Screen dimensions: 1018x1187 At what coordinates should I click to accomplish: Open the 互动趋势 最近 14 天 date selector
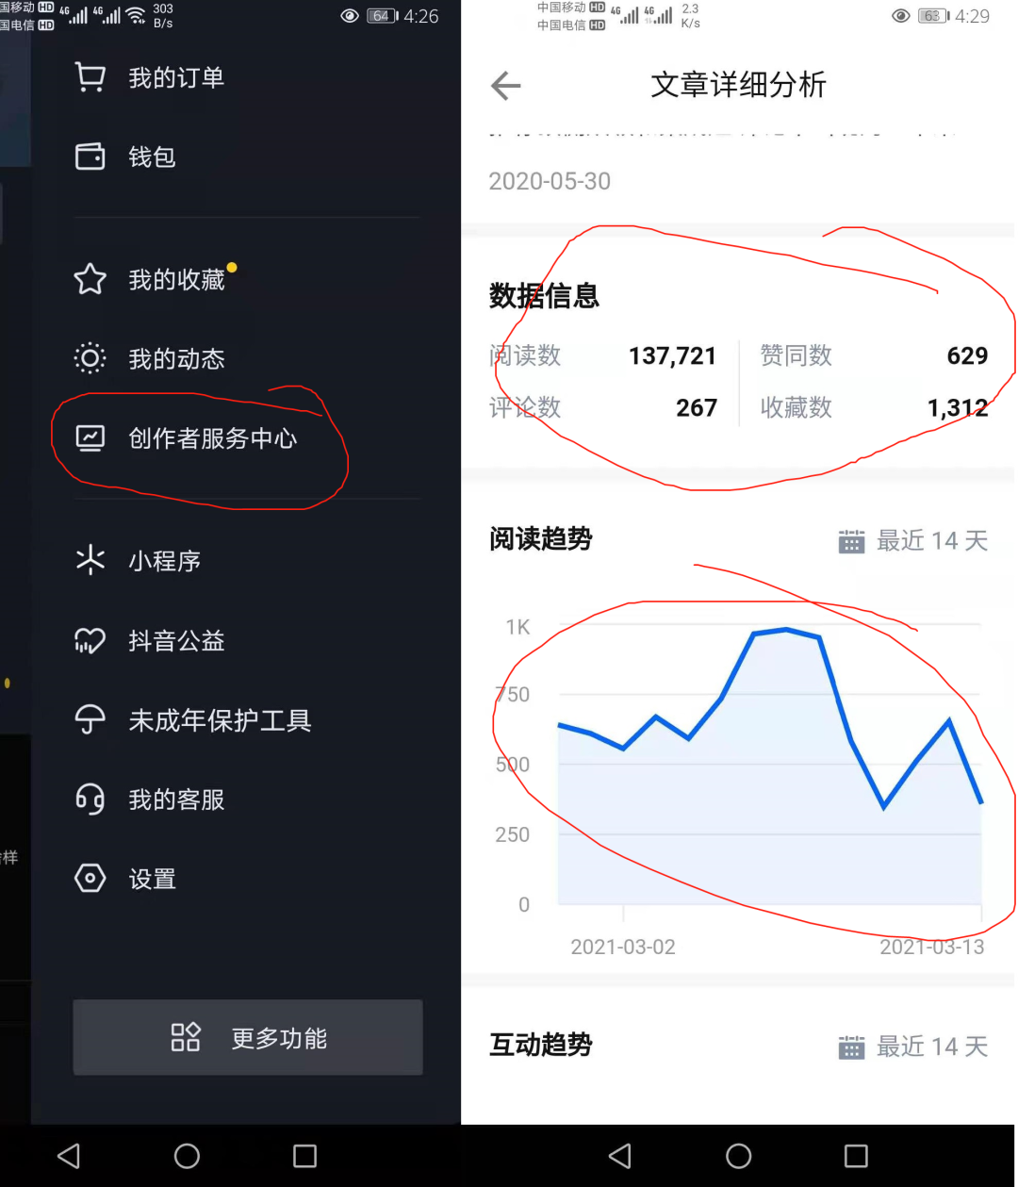[912, 1047]
